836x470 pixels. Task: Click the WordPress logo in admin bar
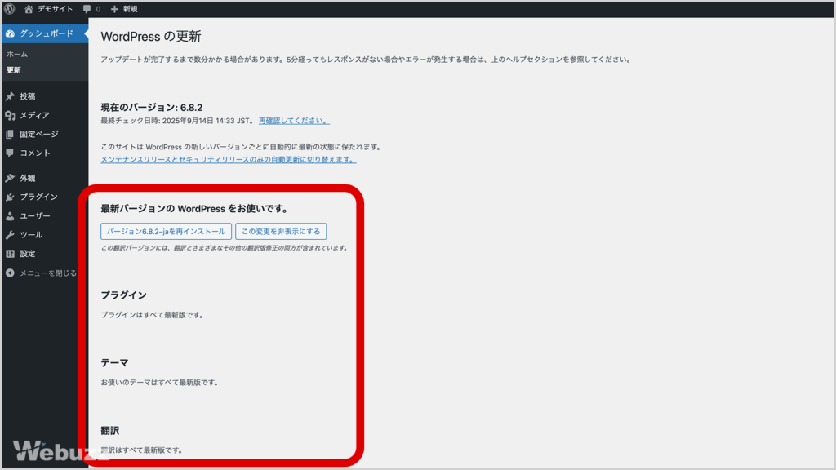10,9
